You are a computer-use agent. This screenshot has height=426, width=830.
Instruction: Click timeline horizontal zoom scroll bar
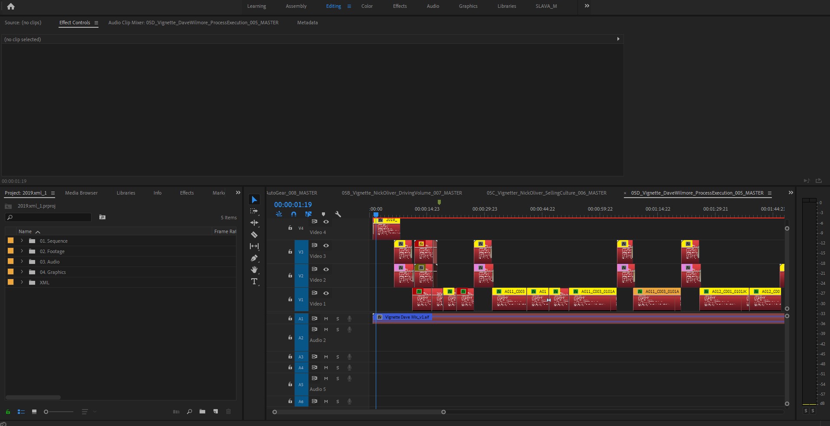[359, 412]
